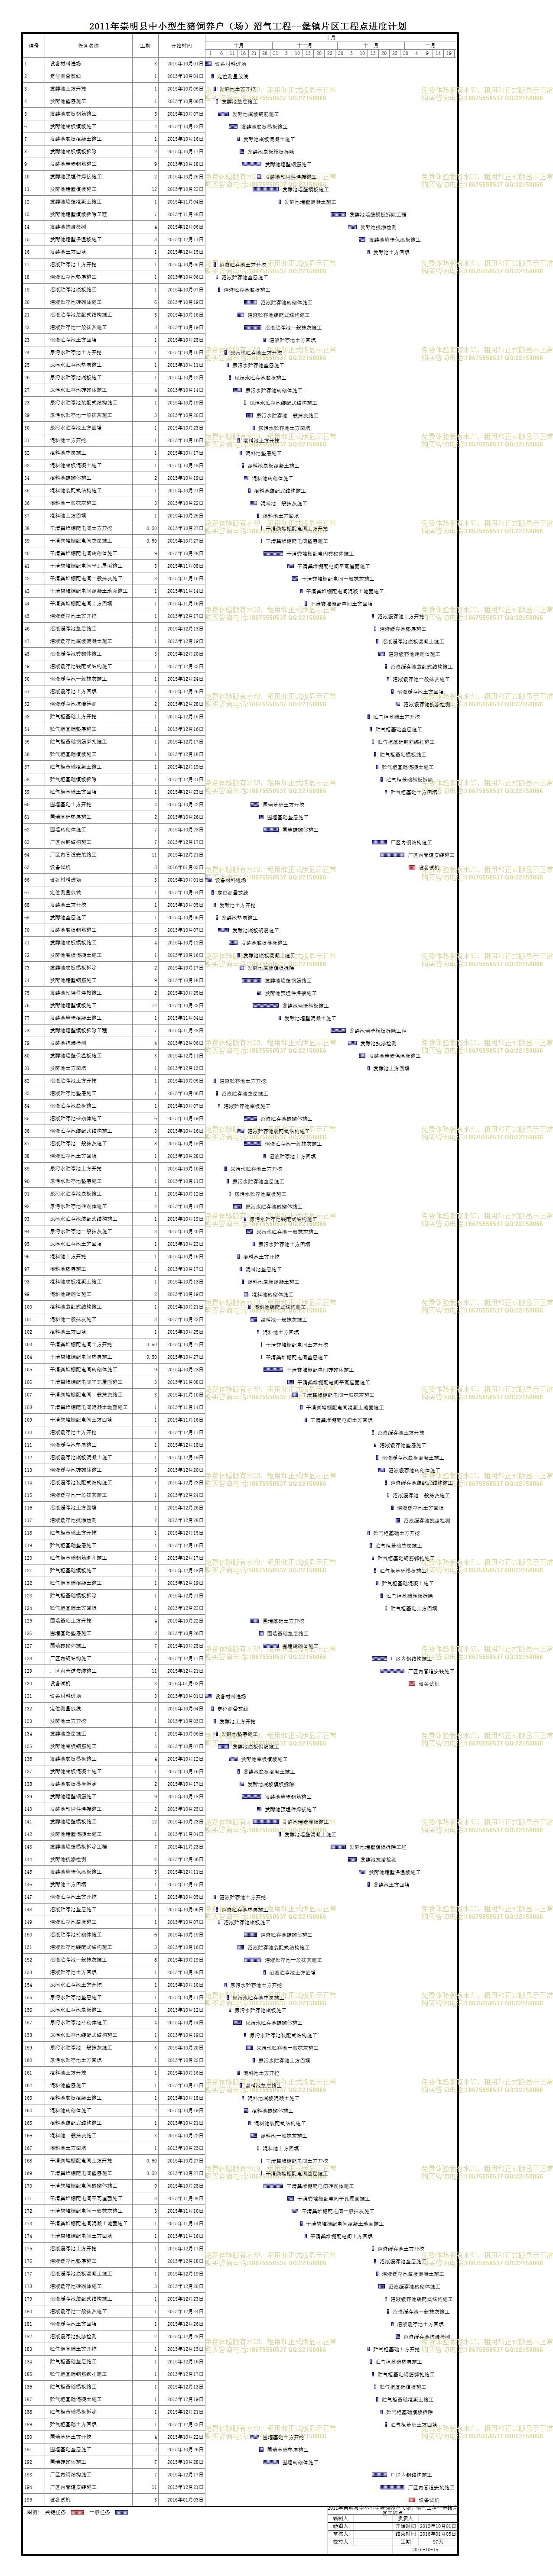This screenshot has height=2576, width=553.
Task: Select task name in row 194 厂区内管道安装施工
Action: [73, 2487]
